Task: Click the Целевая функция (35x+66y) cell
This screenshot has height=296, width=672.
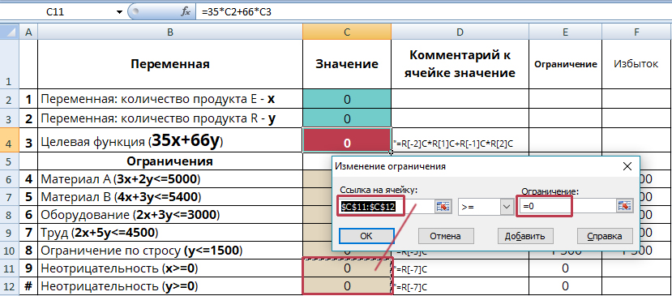Action: 170,139
